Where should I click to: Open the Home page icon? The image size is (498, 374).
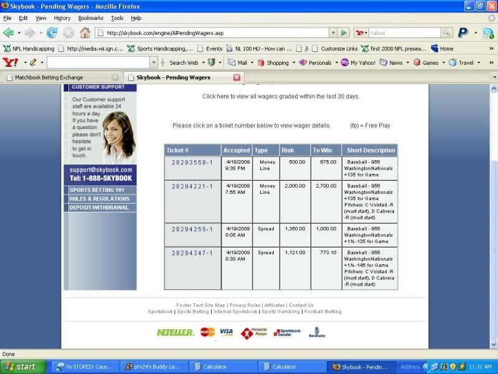85,32
